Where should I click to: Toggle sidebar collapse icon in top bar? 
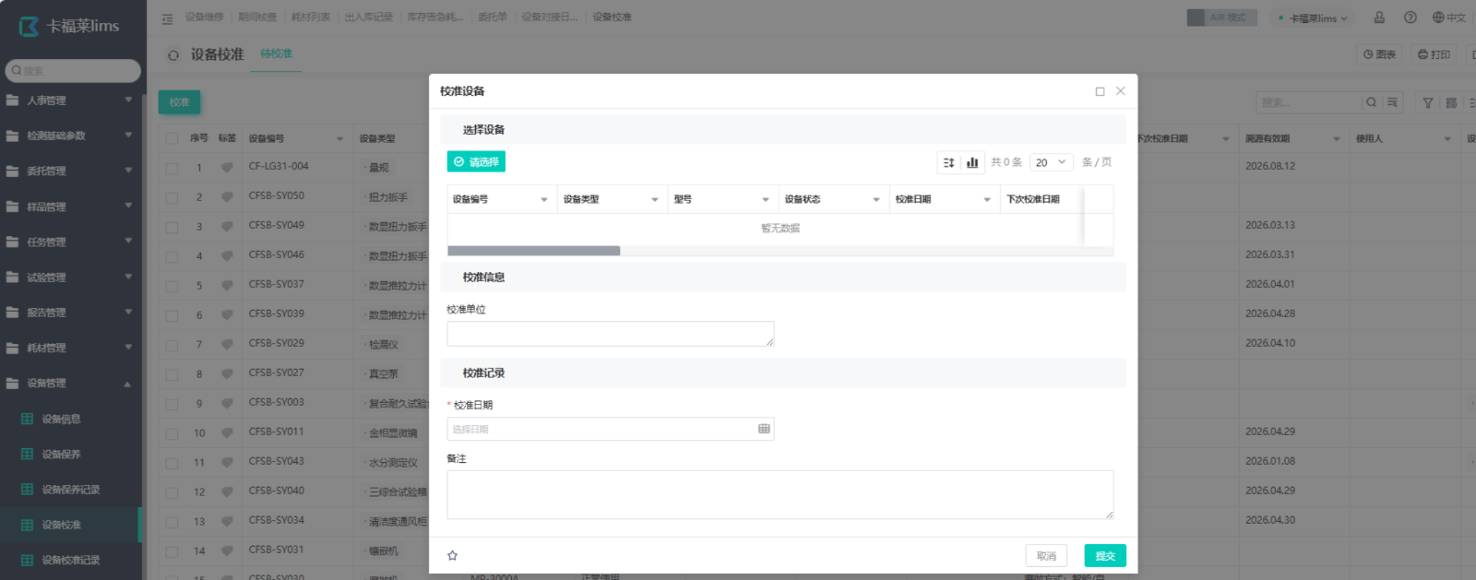167,18
